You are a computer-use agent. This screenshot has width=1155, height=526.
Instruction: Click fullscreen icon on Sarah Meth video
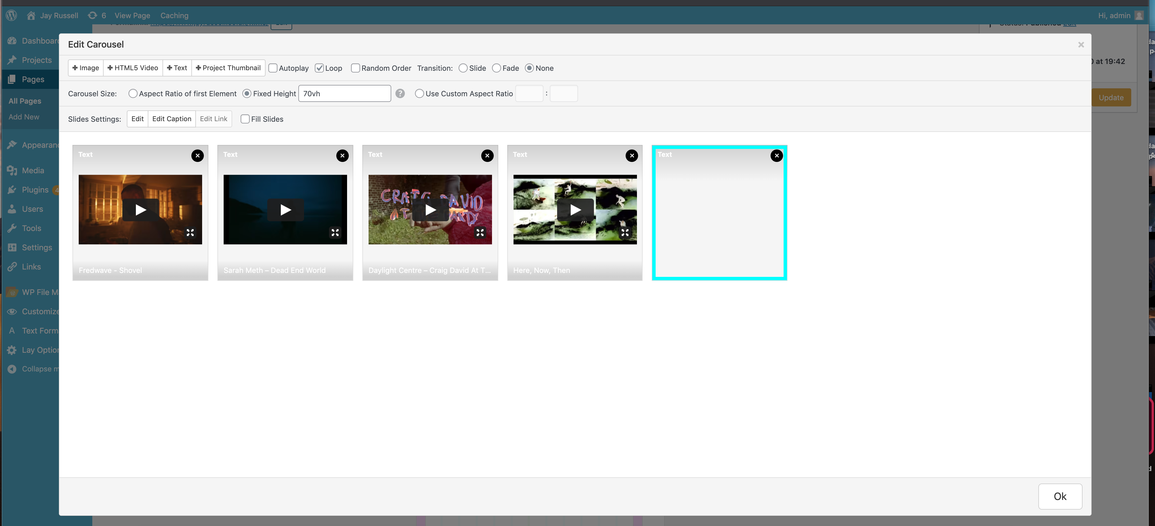335,232
